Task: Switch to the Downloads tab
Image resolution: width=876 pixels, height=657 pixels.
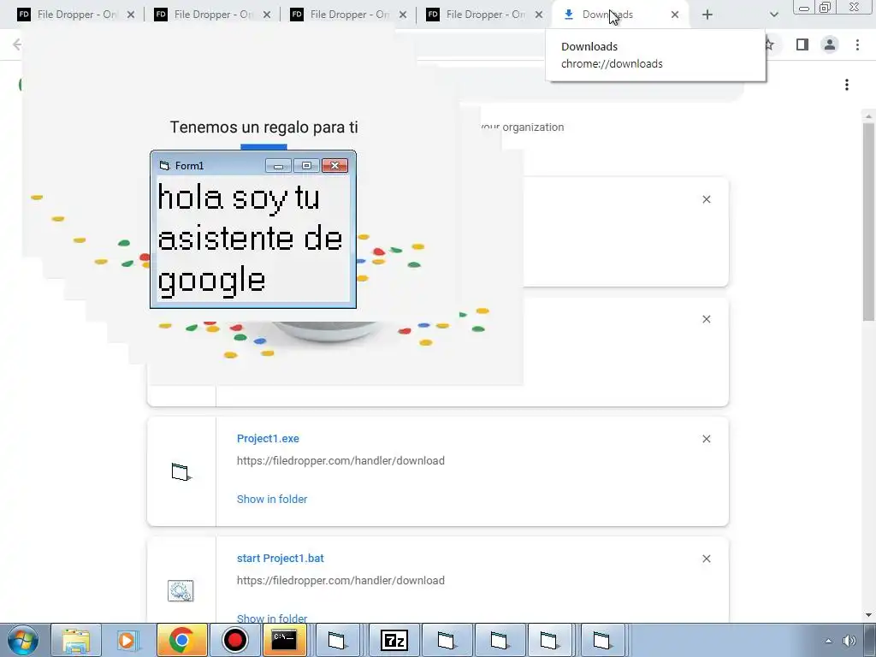Action: point(620,15)
